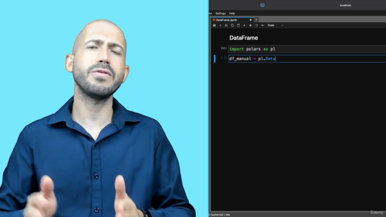
Task: Interrupt the kernel with the stop icon
Action: pos(250,25)
